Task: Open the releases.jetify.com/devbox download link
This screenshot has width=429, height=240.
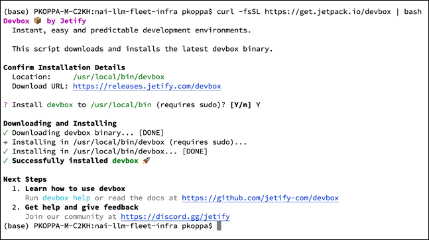Action: click(147, 86)
